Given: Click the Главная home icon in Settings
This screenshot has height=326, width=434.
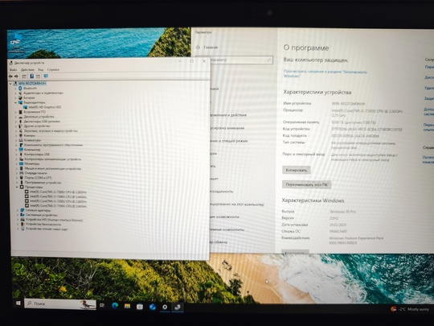Looking at the screenshot, I should (x=198, y=47).
